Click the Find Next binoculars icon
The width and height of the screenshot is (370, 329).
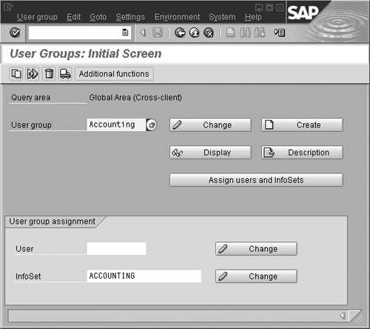click(x=260, y=33)
